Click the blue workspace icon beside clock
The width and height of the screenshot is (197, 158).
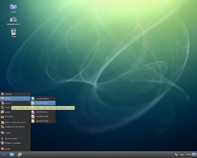tap(194, 155)
